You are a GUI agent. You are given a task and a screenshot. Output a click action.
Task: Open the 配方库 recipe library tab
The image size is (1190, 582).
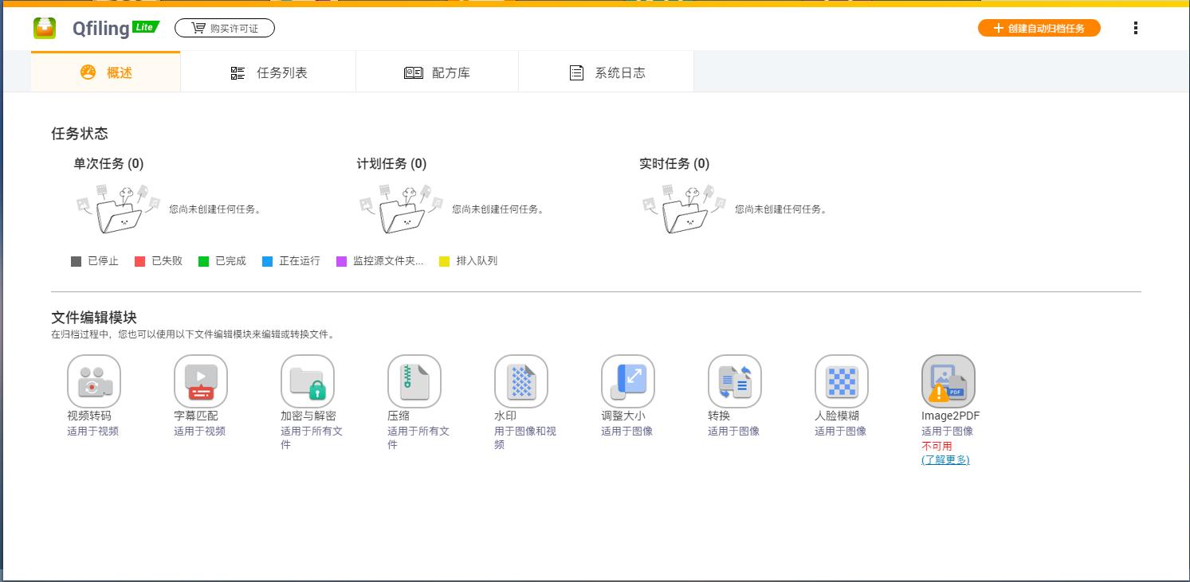[x=437, y=71]
